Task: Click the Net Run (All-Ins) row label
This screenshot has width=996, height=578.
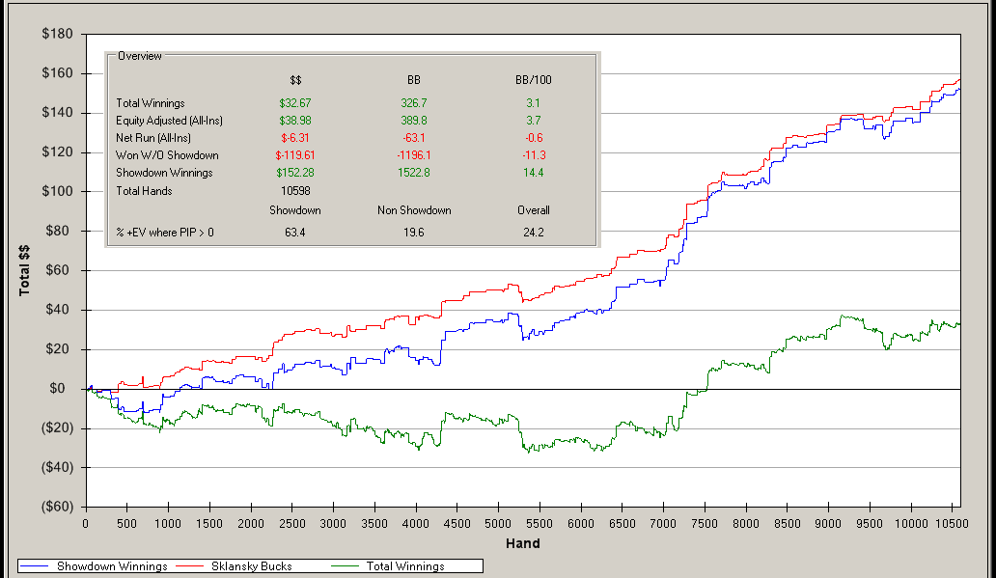Action: (x=152, y=138)
